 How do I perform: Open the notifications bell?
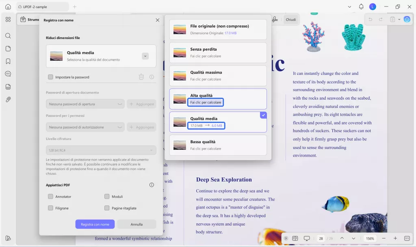click(x=361, y=7)
